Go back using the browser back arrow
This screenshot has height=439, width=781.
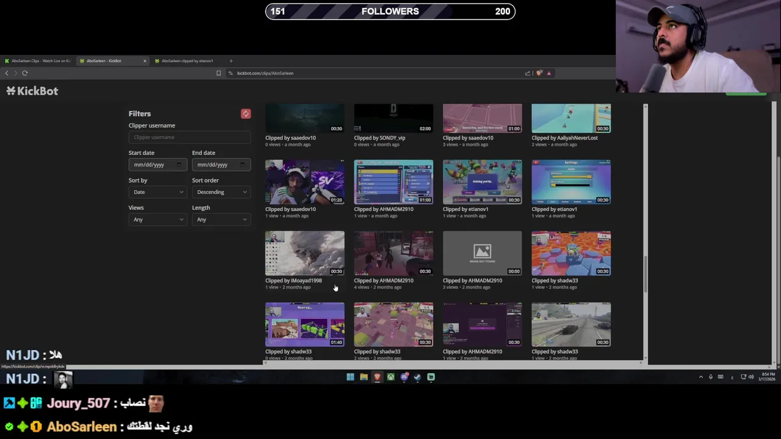7,73
